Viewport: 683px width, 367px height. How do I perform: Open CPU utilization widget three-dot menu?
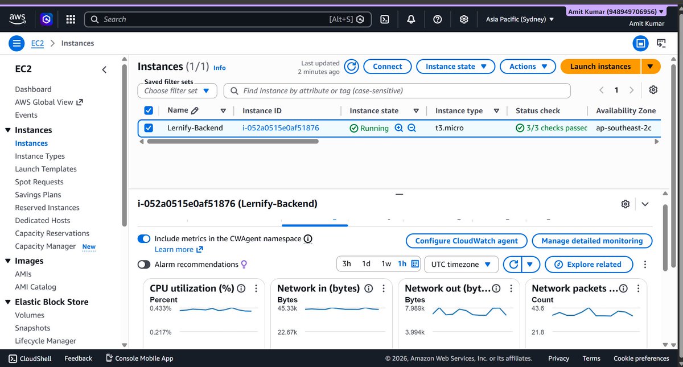(x=256, y=288)
